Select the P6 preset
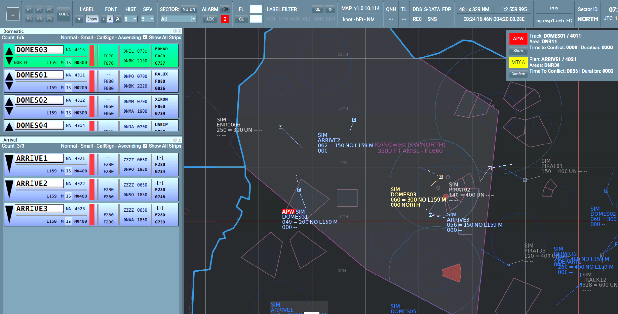The height and width of the screenshot is (314, 618). coord(49,19)
